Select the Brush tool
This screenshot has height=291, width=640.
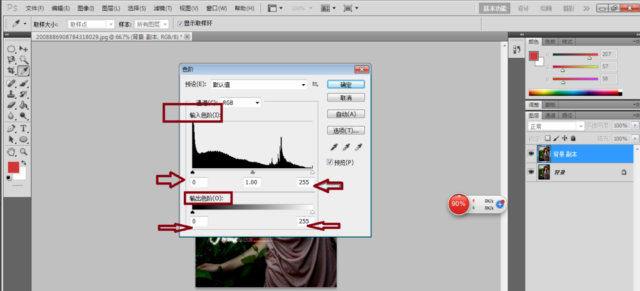pyautogui.click(x=24, y=84)
